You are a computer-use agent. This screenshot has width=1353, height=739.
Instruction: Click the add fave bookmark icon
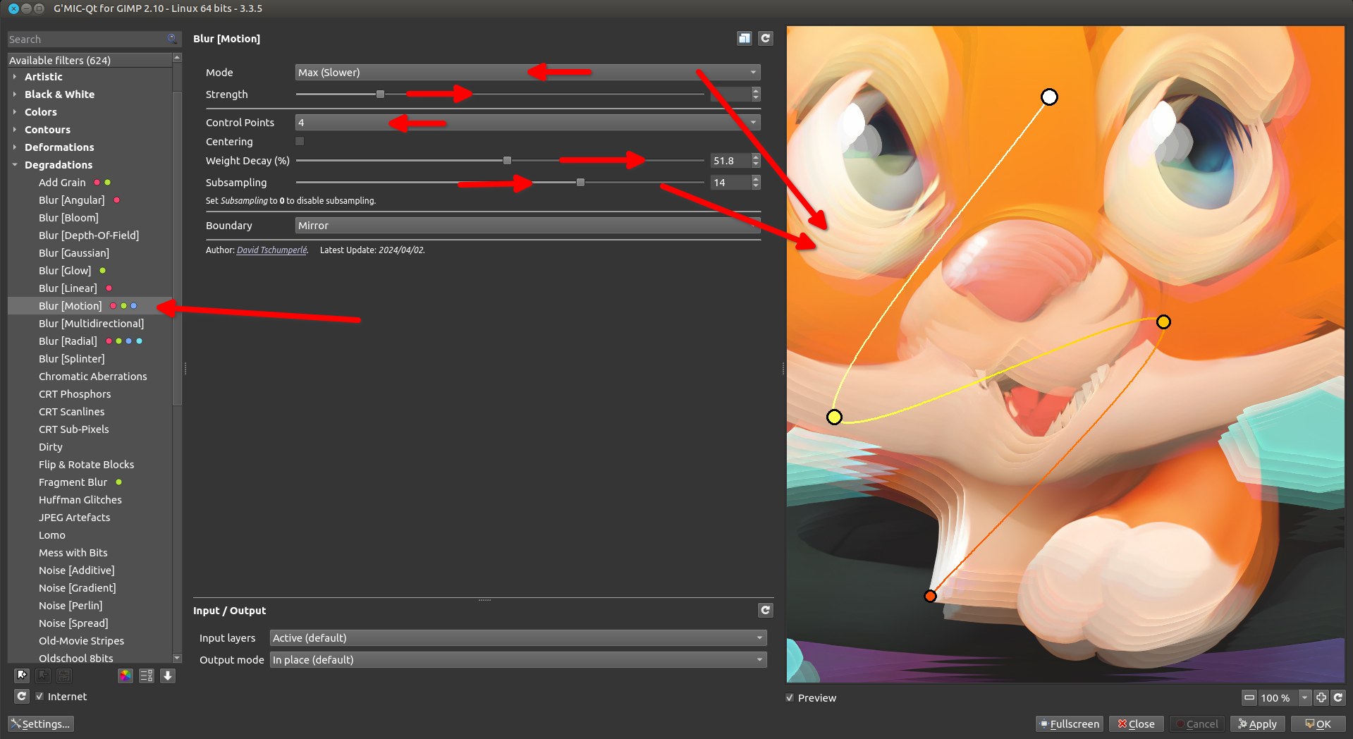22,676
